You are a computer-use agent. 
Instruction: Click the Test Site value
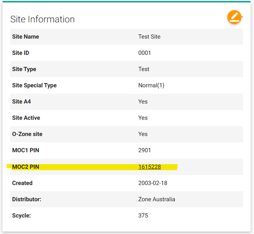[x=149, y=37]
